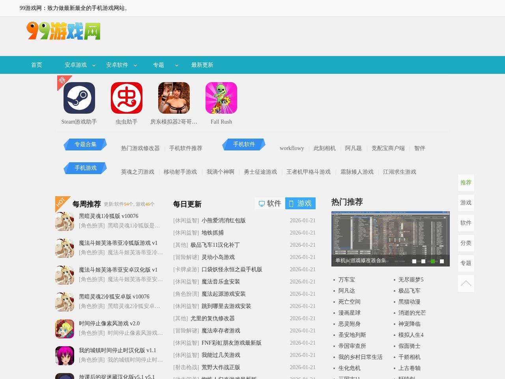Select the Fall Rush game icon
Image resolution: width=505 pixels, height=379 pixels.
221,98
